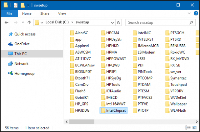The width and height of the screenshot is (200, 132).
Task: Go back with the Back arrow
Action: [7, 22]
